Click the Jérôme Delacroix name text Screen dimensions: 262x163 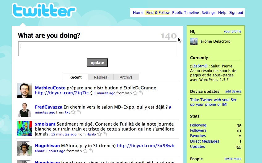pos(214,41)
